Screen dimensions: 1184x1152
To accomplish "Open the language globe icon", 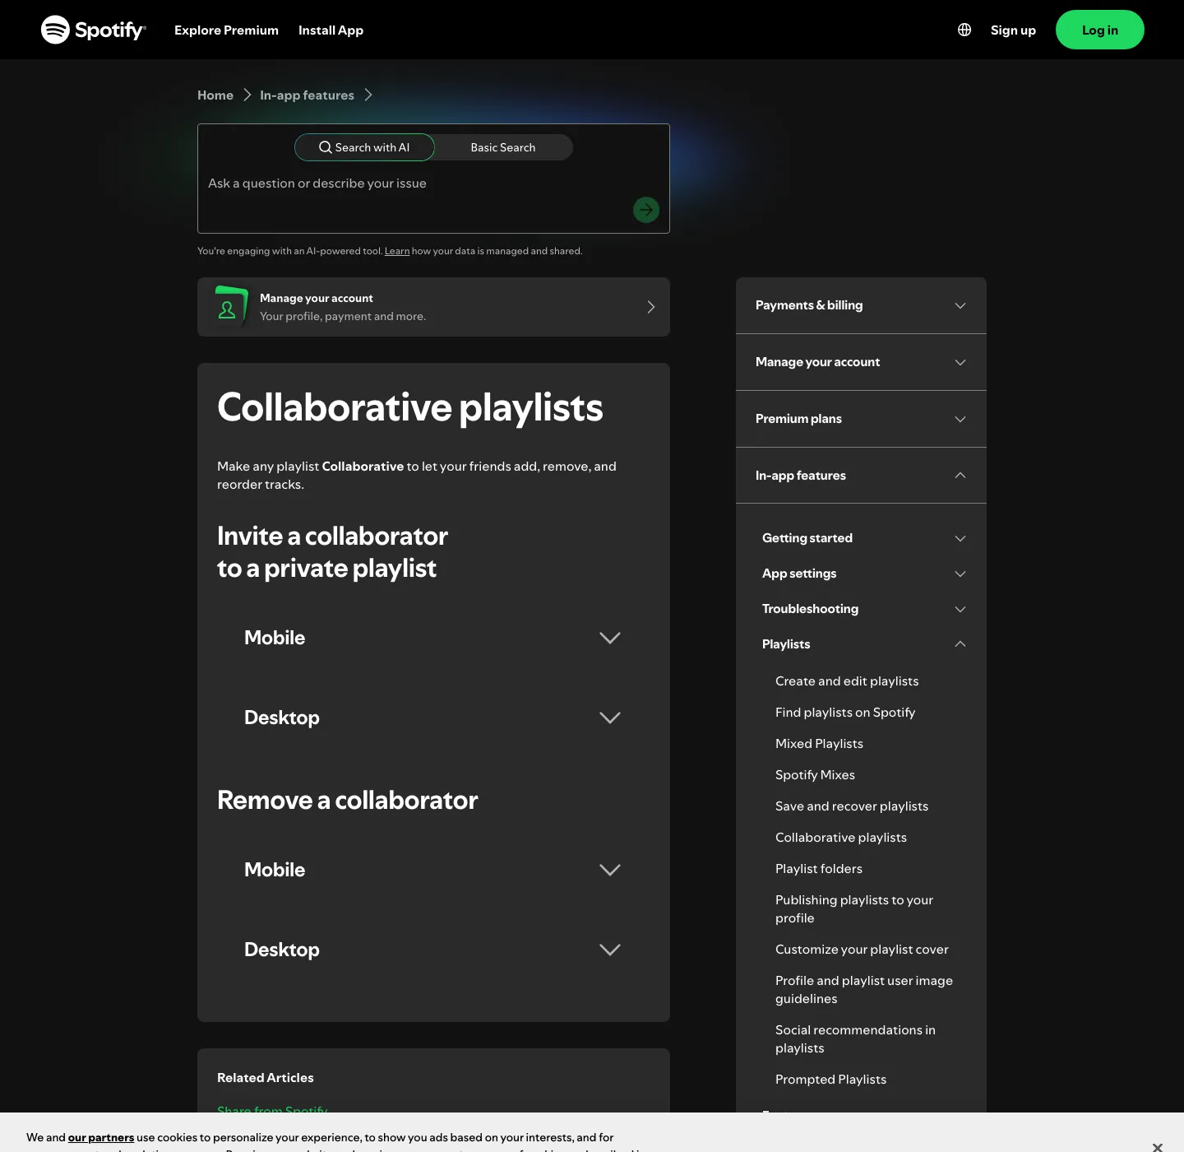I will click(964, 30).
